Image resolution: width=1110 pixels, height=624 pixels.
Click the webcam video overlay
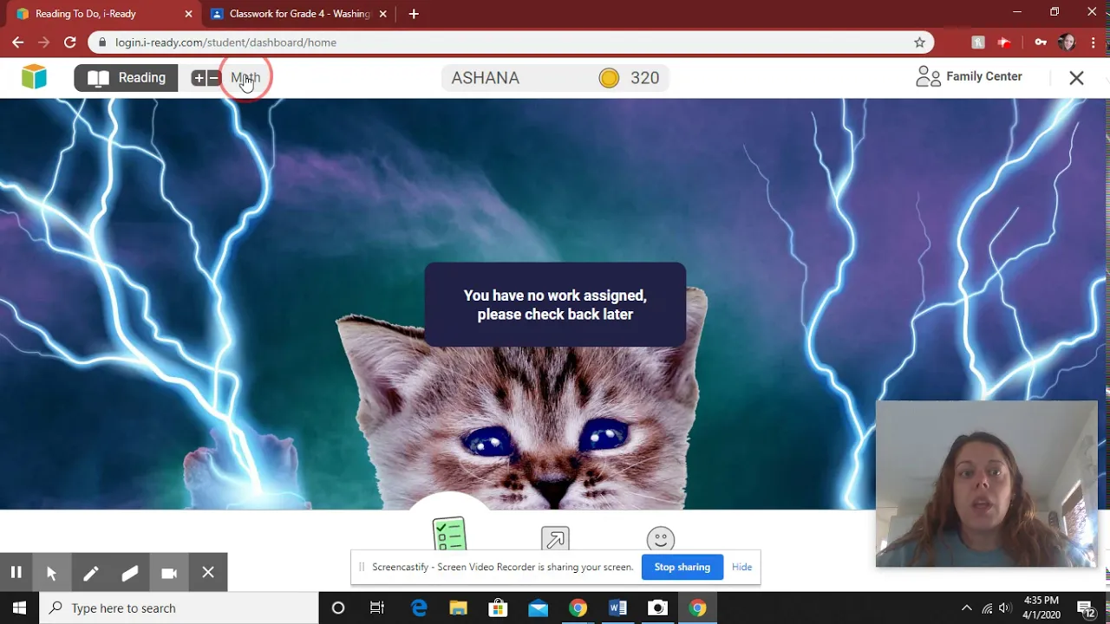[x=986, y=484]
